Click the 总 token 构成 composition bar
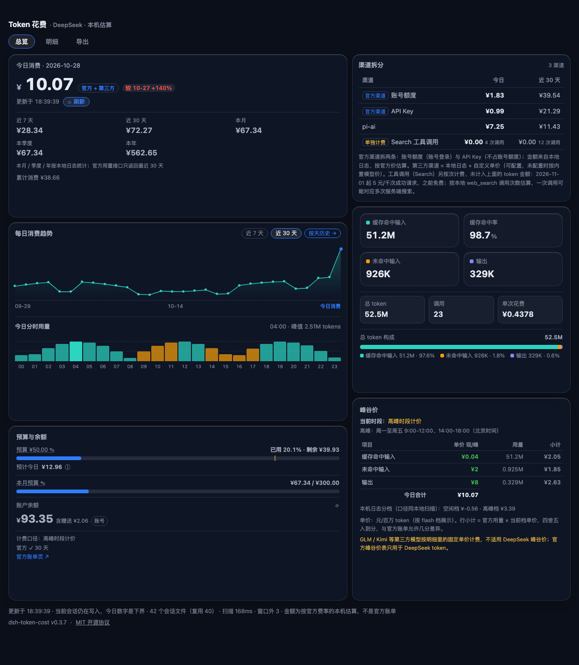 pyautogui.click(x=461, y=347)
